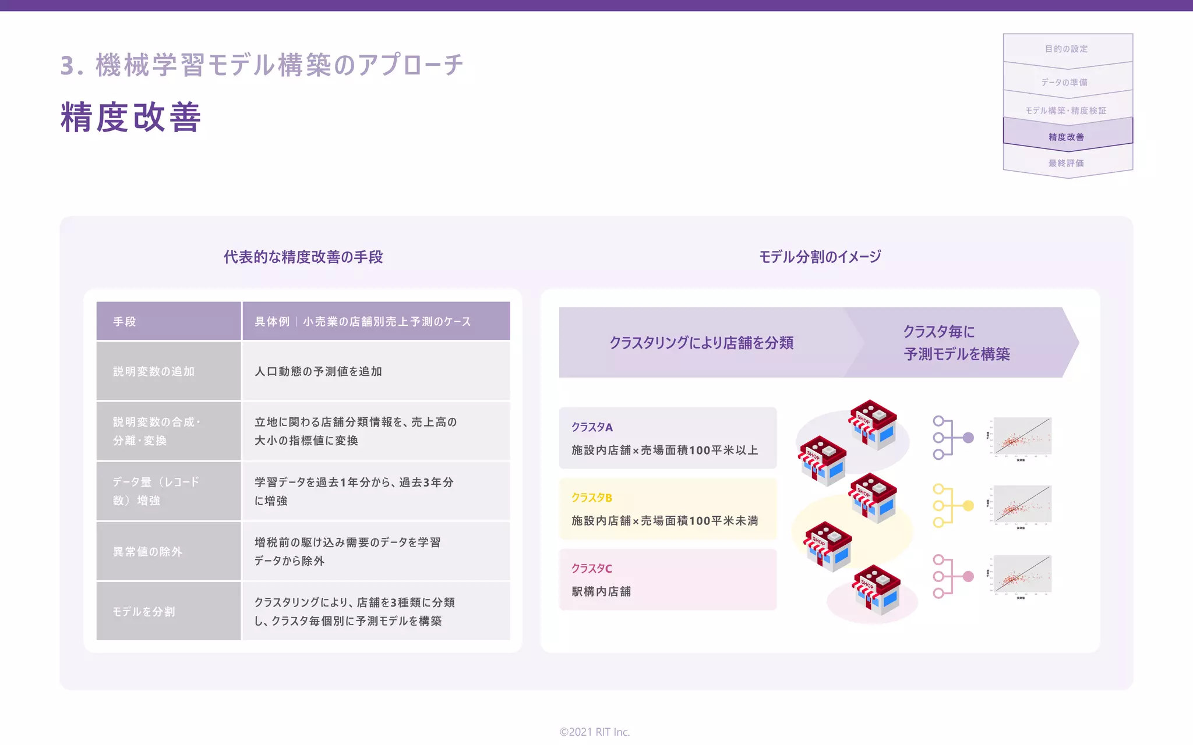Click the 手段 table header cell

point(168,321)
